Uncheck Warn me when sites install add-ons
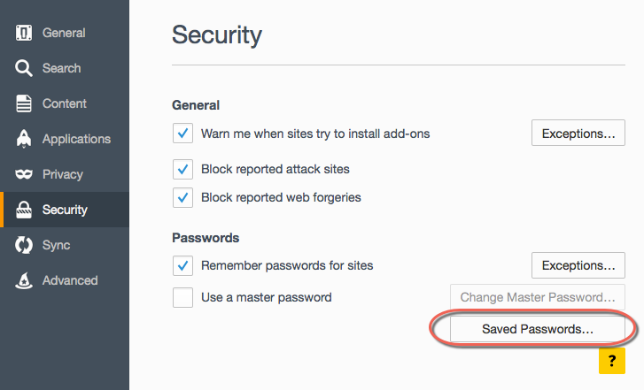This screenshot has width=644, height=390. coord(182,134)
